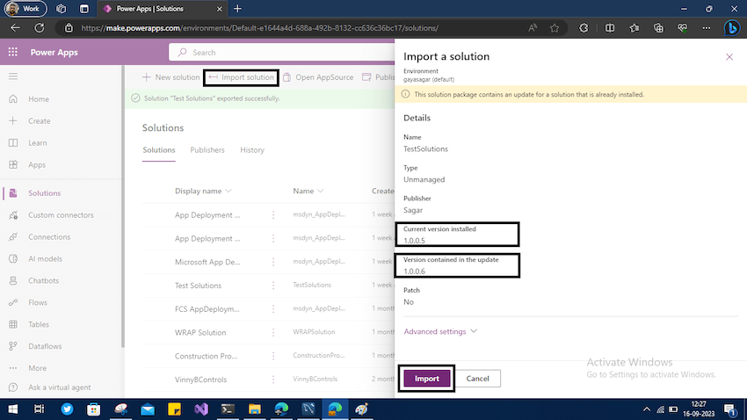Open Mail app from taskbar
747x420 pixels.
pyautogui.click(x=148, y=409)
